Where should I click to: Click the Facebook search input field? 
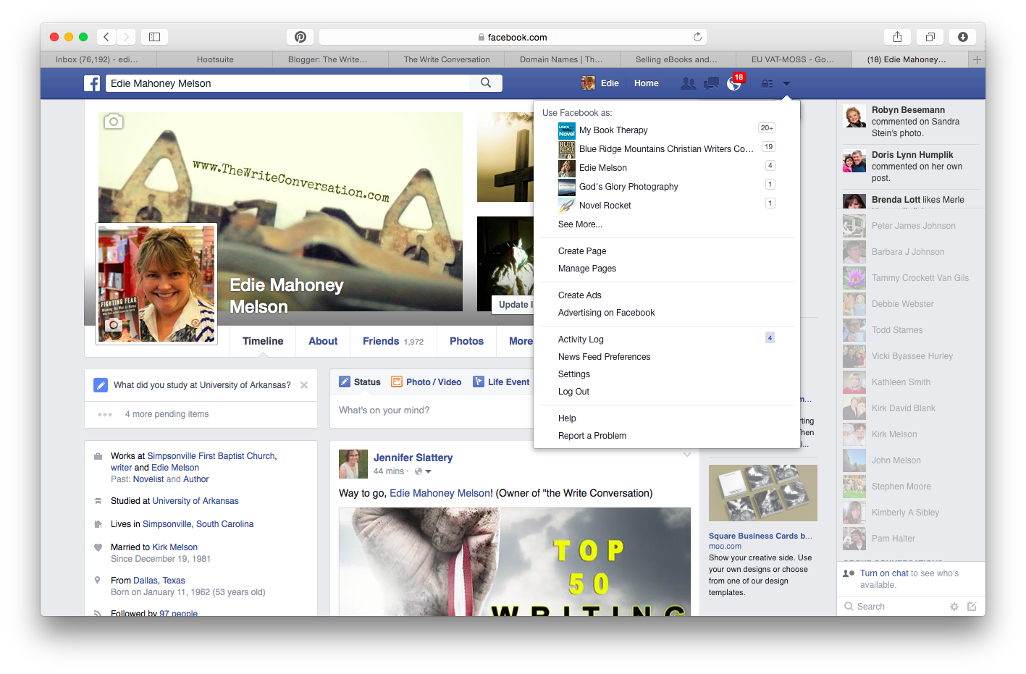click(288, 83)
